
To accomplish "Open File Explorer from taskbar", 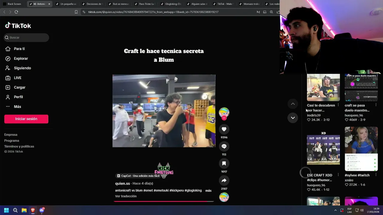I will point(24,210).
